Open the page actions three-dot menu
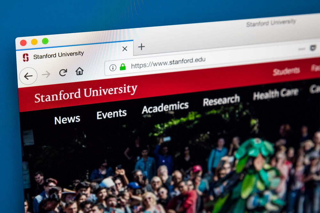This screenshot has height=213, width=320. tap(302, 49)
